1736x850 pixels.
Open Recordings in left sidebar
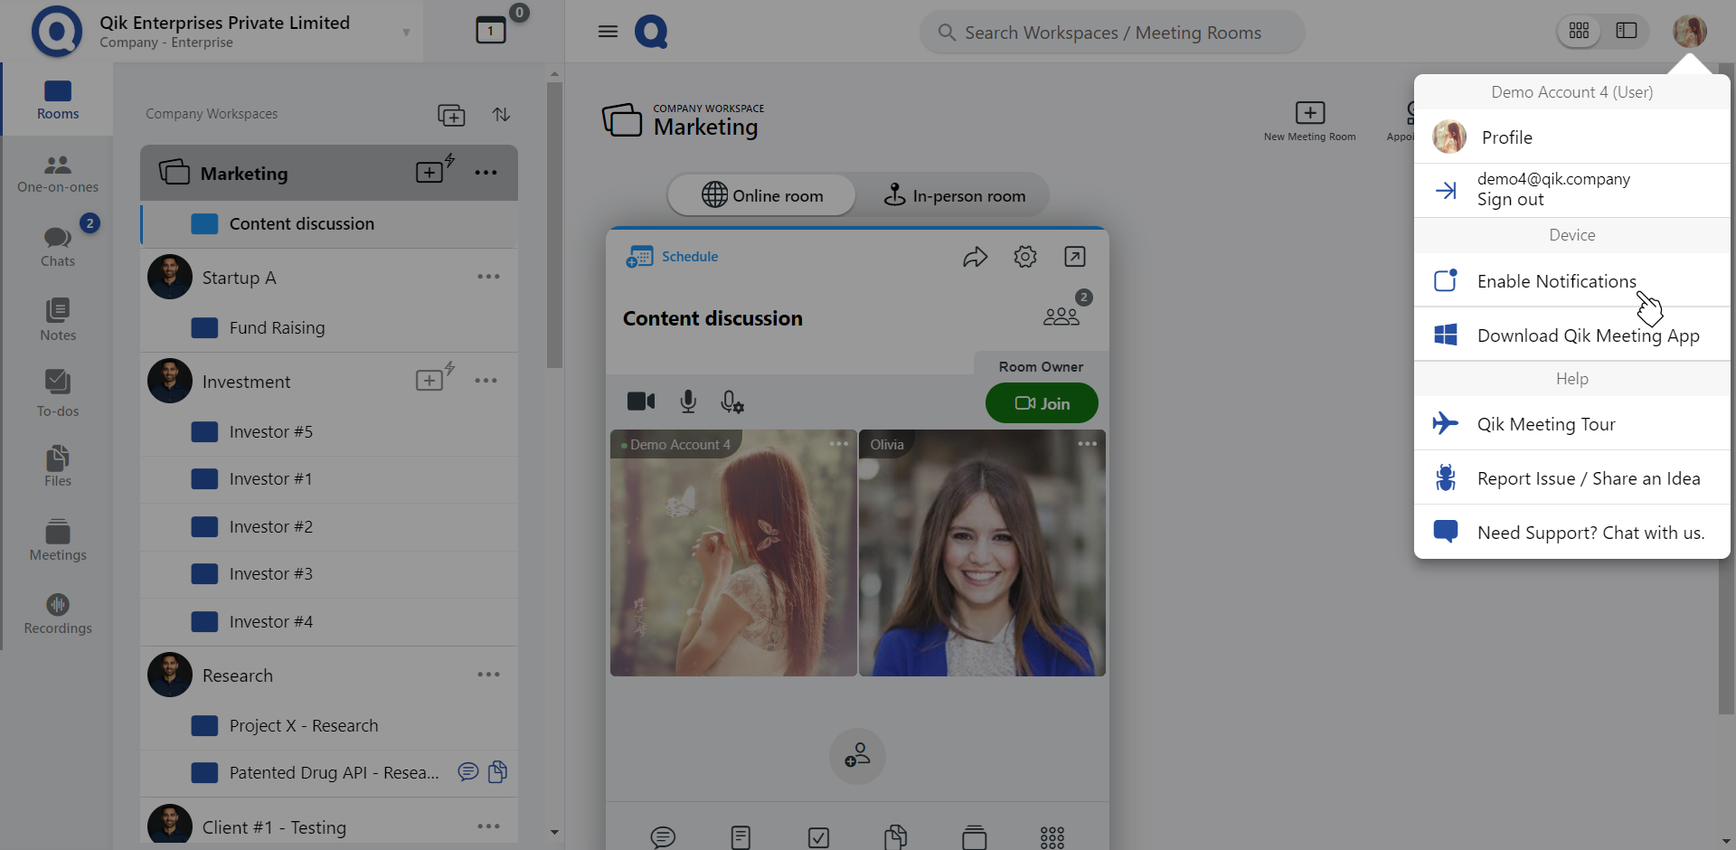tap(58, 614)
